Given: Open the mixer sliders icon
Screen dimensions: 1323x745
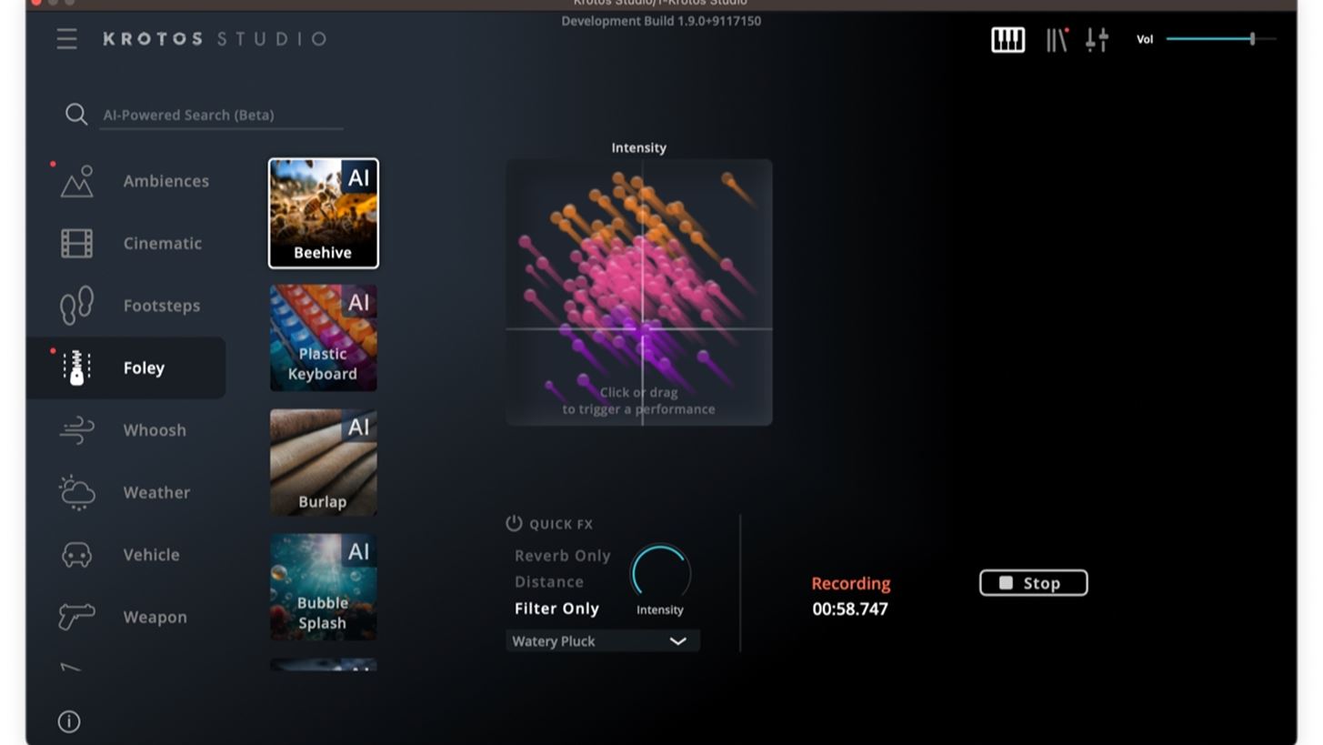Looking at the screenshot, I should click(x=1097, y=39).
